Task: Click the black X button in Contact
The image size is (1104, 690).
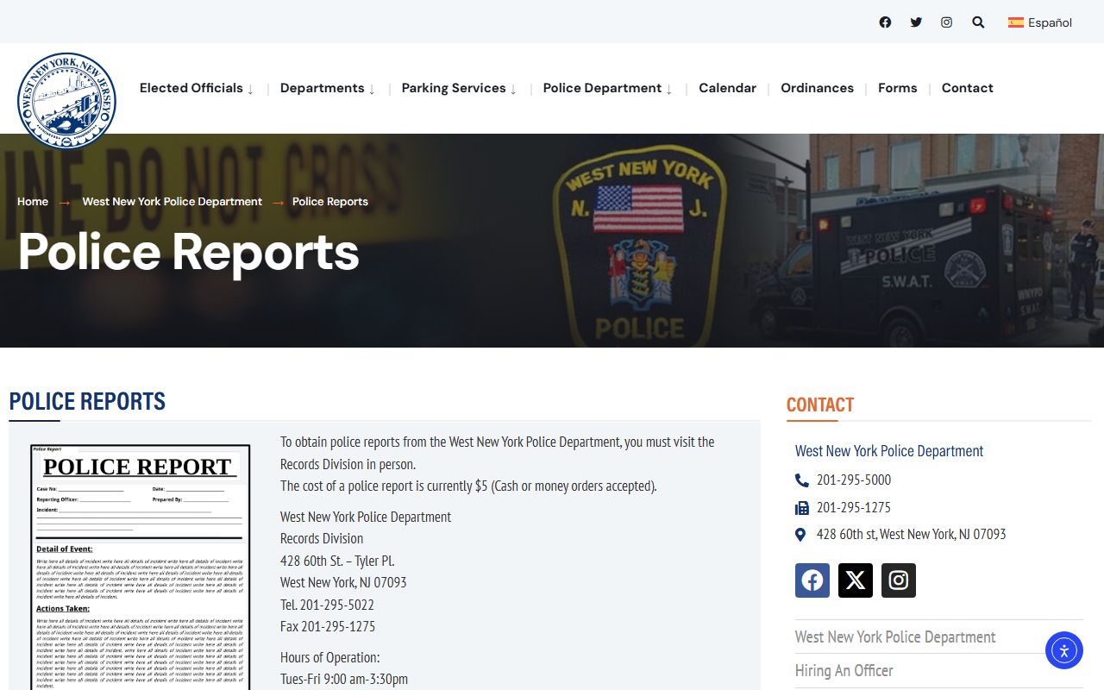Action: [x=856, y=580]
